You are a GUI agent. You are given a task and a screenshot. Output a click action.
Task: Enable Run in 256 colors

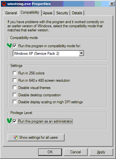[15, 73]
